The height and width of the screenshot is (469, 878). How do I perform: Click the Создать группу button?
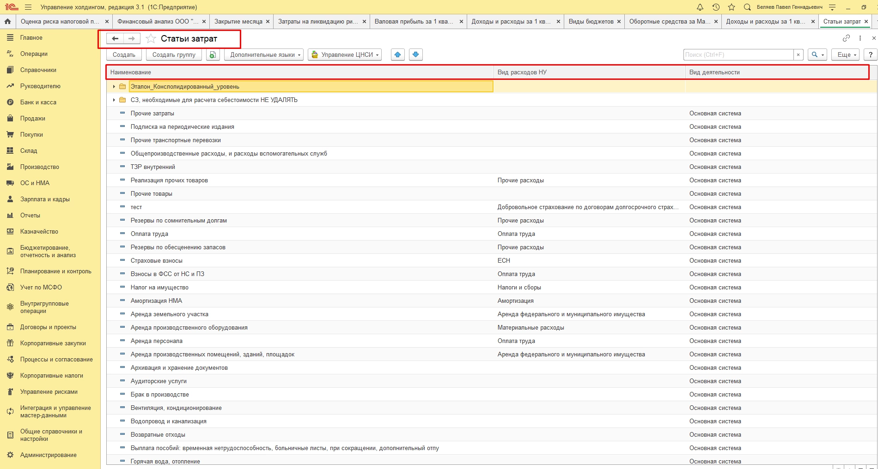coord(174,54)
